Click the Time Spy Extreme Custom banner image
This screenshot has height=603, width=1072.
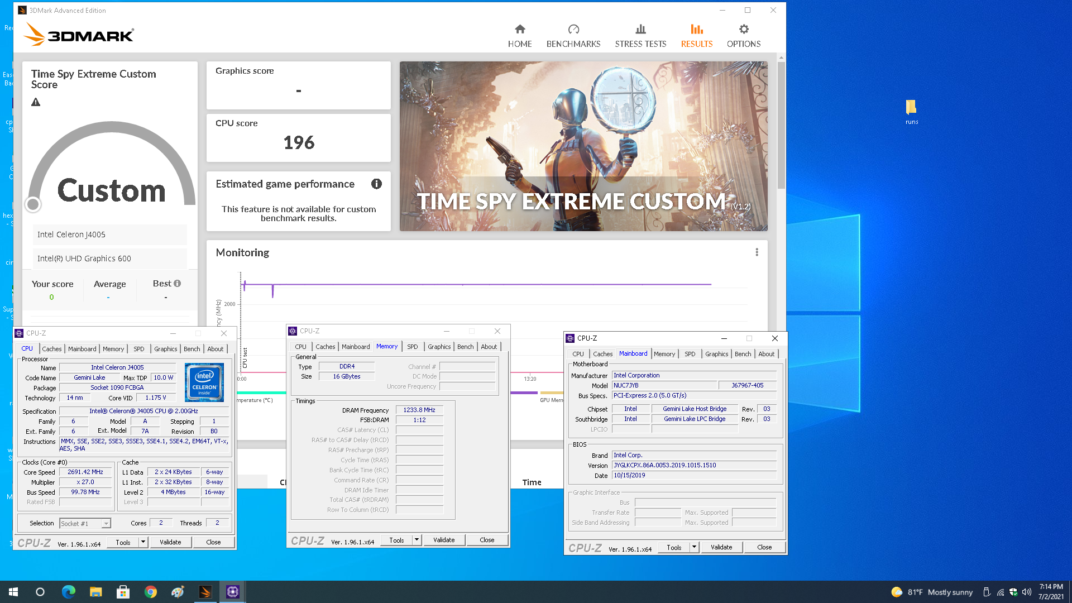583,146
